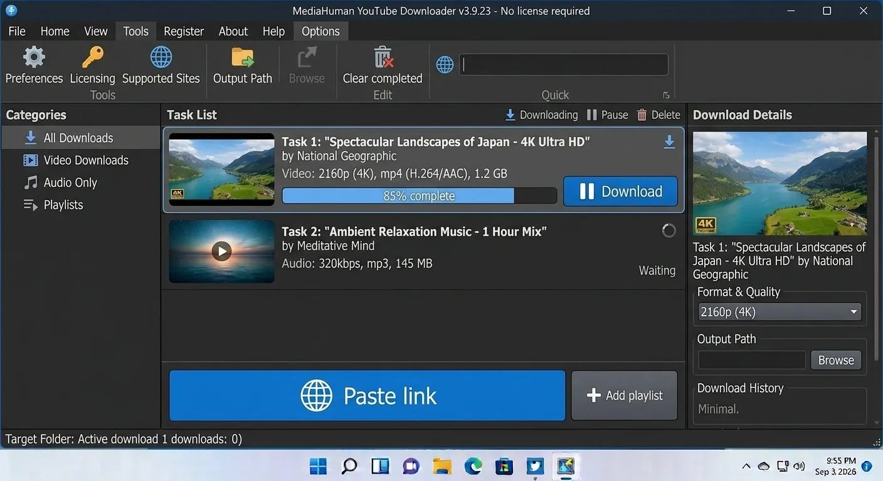Click the 'Waiting' status on Task 2

click(657, 271)
